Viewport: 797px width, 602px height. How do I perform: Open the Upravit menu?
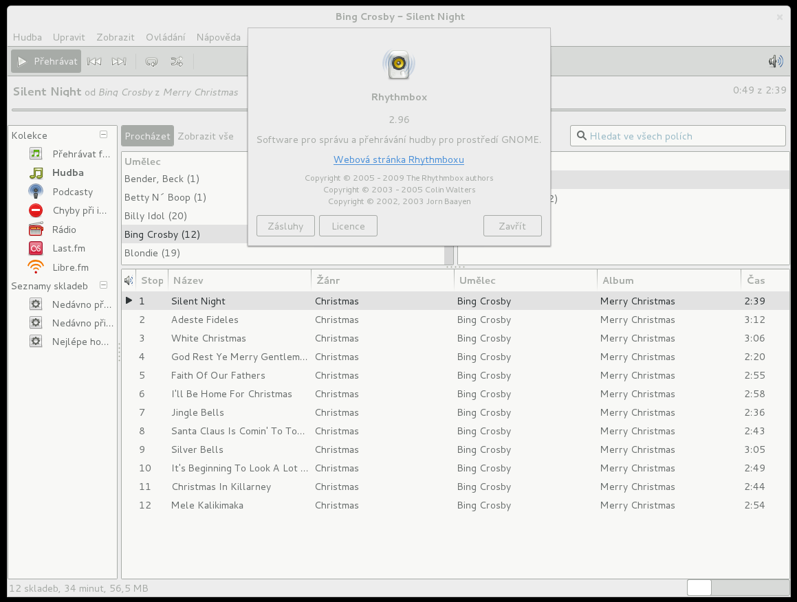(x=69, y=37)
